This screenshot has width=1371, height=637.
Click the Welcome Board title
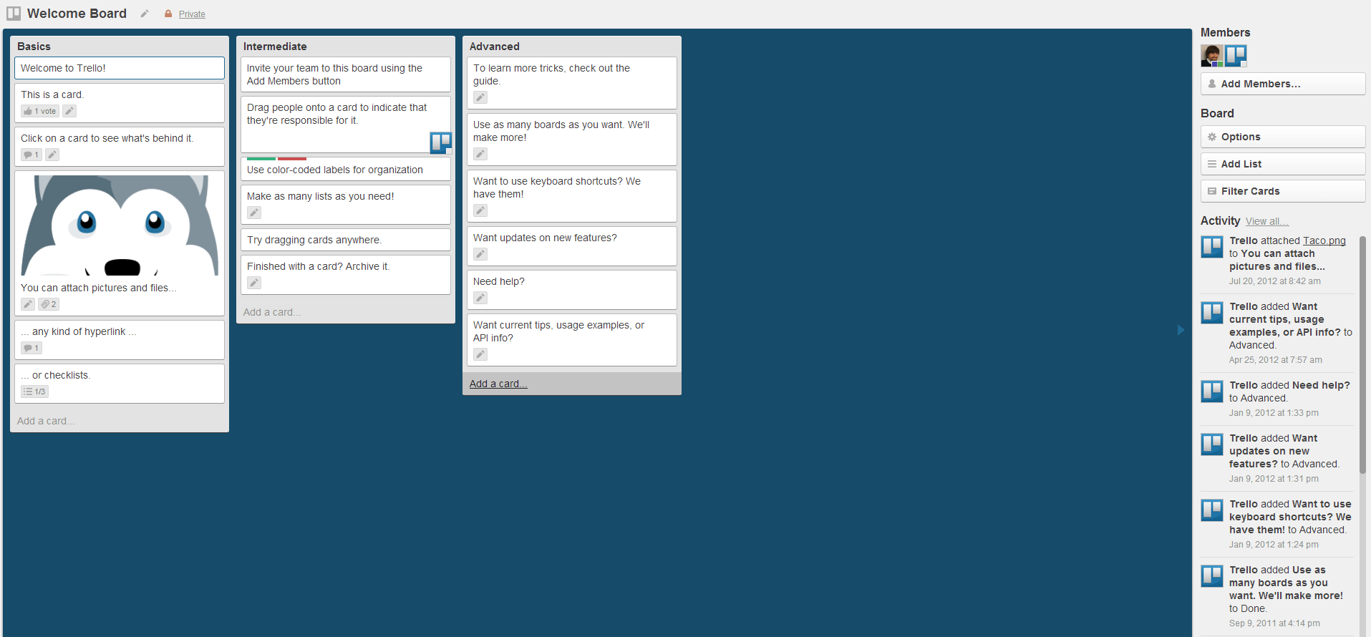click(77, 14)
